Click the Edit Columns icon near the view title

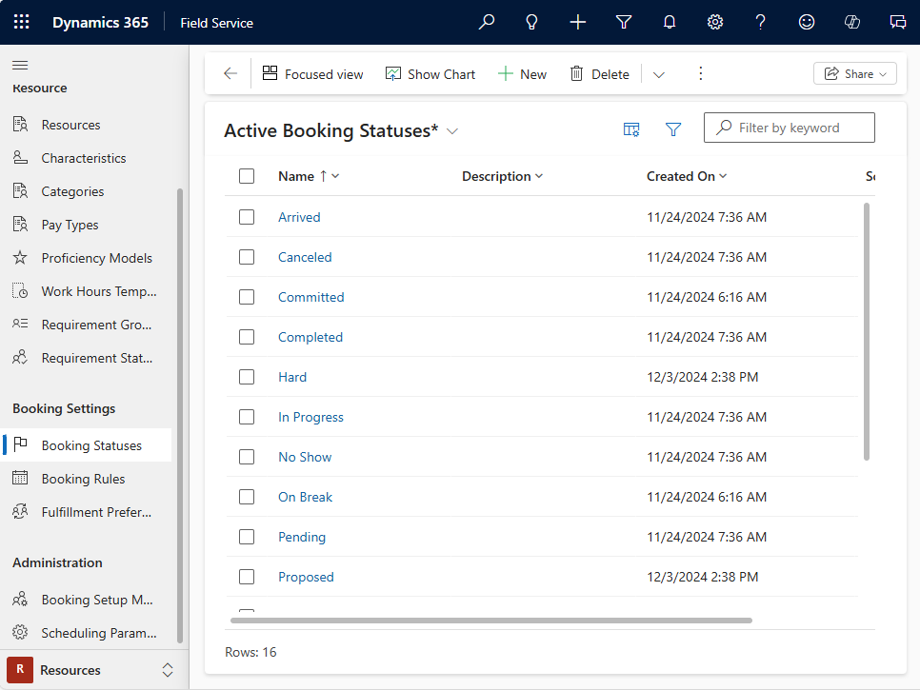click(x=631, y=128)
